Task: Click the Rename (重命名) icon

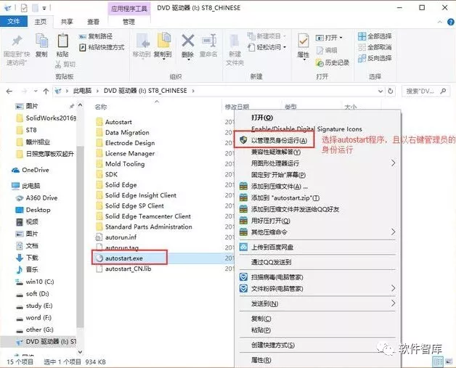Action: pos(209,41)
